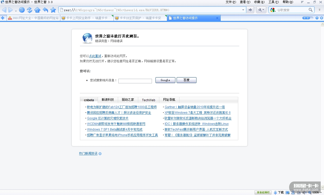Open the Google 云计算的灾难恢复技术 link
This screenshot has height=195, width=324.
[x=108, y=118]
